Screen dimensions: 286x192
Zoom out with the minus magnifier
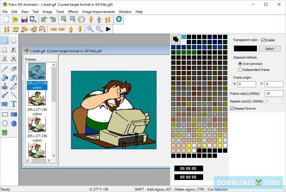pyautogui.click(x=99, y=29)
